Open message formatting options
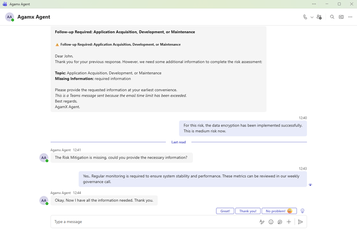This screenshot has height=234, width=357. 262,222
